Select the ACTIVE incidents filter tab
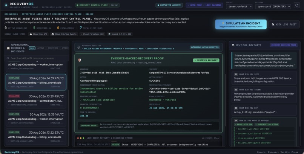 click(41, 48)
